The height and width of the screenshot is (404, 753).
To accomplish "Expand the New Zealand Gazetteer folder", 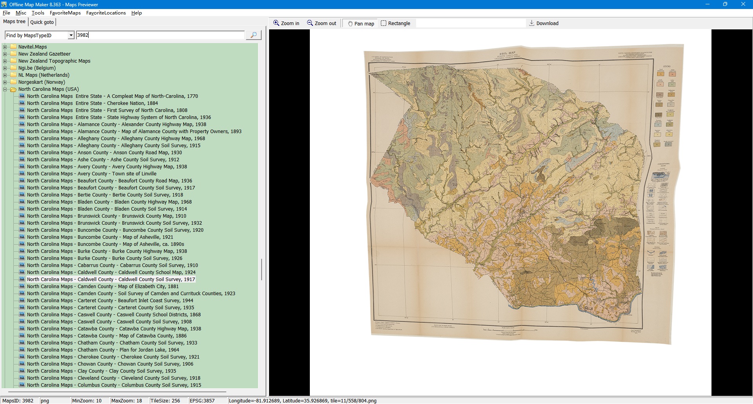I will (x=5, y=54).
